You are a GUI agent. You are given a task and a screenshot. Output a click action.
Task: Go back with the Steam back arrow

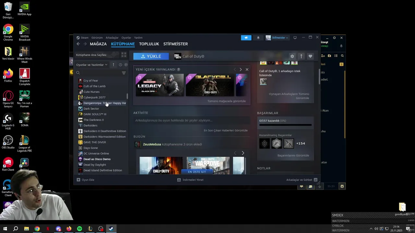(78, 44)
